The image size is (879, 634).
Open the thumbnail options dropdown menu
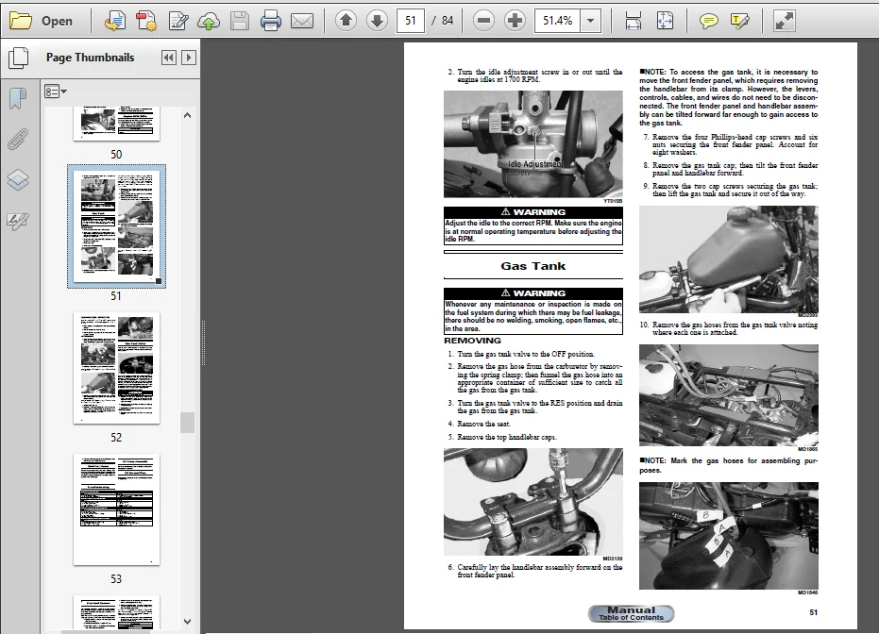coord(56,92)
